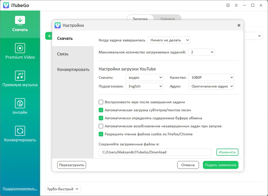The height and width of the screenshot is (196, 268).
Task: Open the iTubeGo settings gear icon
Action: click(x=228, y=5)
